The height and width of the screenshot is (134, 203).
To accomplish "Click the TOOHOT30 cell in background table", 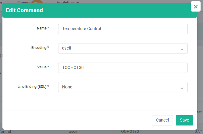I will click(x=129, y=132).
